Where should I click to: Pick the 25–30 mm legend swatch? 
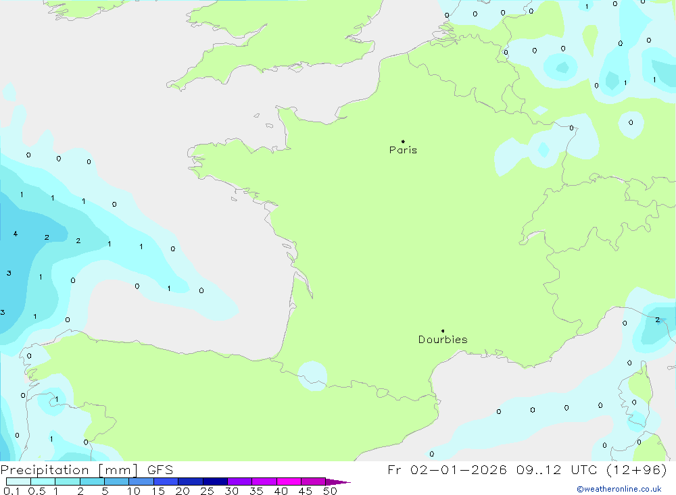tap(215, 481)
